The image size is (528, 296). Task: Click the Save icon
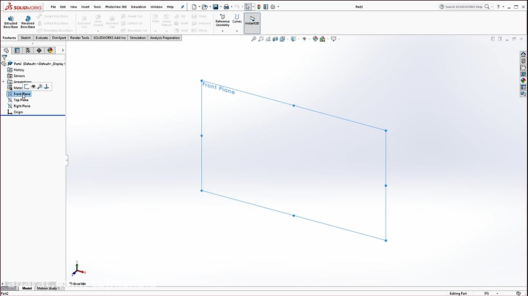215,6
